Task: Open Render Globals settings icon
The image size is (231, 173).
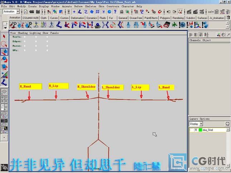Action: point(202,12)
